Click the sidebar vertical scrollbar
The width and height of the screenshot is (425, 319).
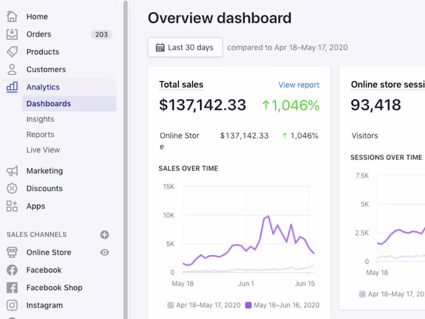(125, 159)
